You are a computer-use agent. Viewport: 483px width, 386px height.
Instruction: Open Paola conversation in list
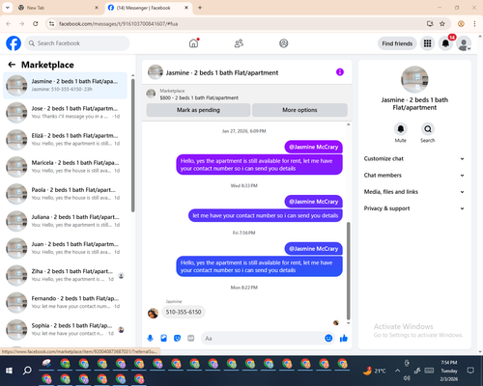66,194
